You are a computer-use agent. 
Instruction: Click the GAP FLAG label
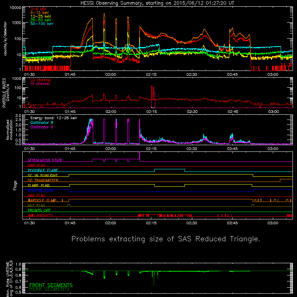36,165
